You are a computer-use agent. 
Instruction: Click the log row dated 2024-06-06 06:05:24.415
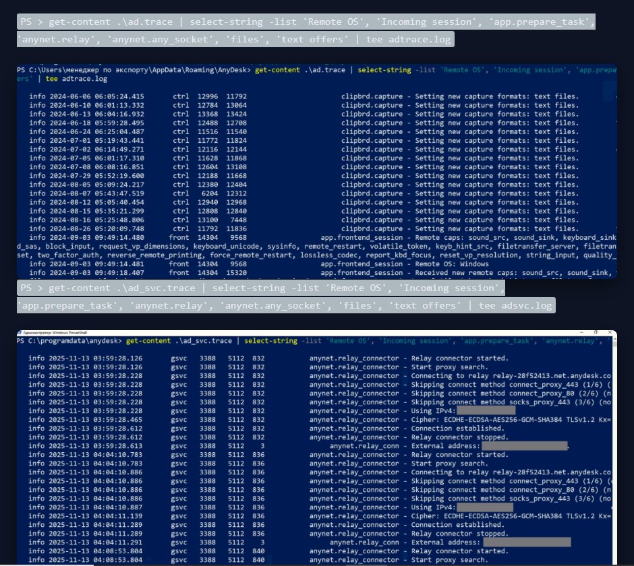tap(304, 96)
